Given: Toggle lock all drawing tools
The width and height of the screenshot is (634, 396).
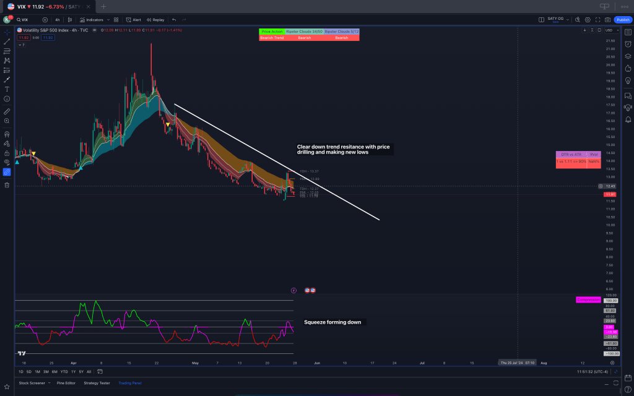Looking at the screenshot, I should [7, 153].
